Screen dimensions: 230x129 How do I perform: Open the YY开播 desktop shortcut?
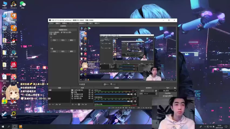[x=14, y=115]
